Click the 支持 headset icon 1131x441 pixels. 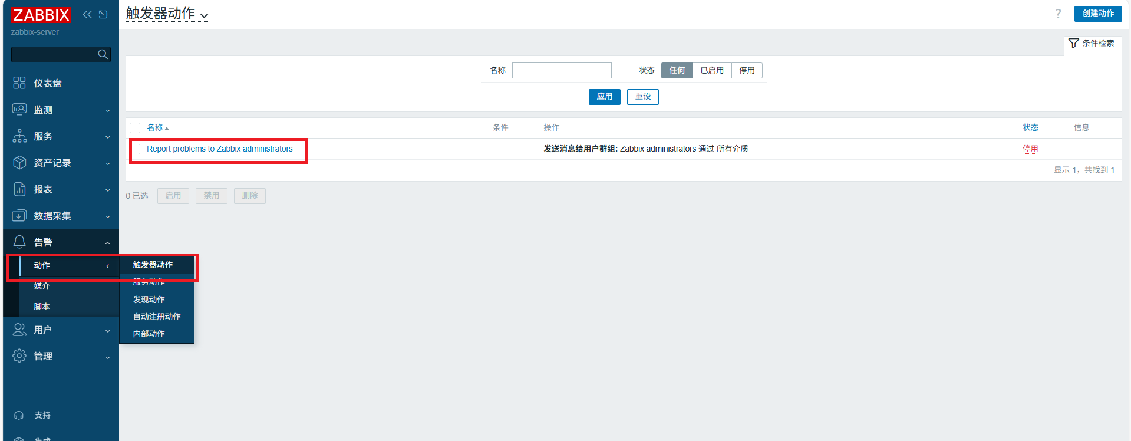pos(19,415)
